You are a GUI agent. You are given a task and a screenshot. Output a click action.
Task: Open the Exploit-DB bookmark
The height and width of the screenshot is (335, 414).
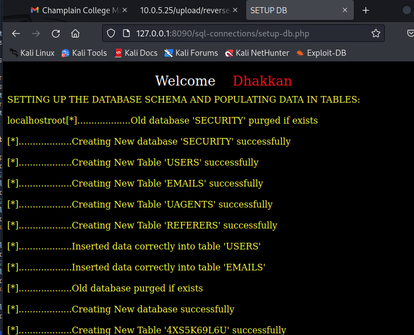pos(321,53)
